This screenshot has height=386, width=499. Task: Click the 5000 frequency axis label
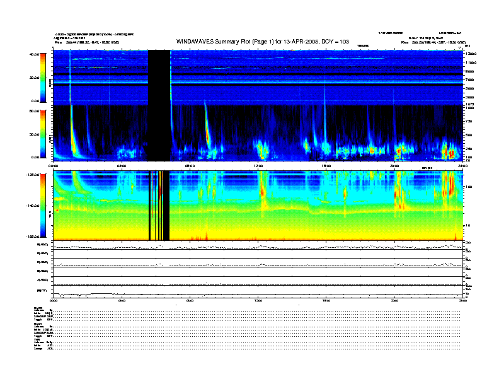[x=470, y=88]
